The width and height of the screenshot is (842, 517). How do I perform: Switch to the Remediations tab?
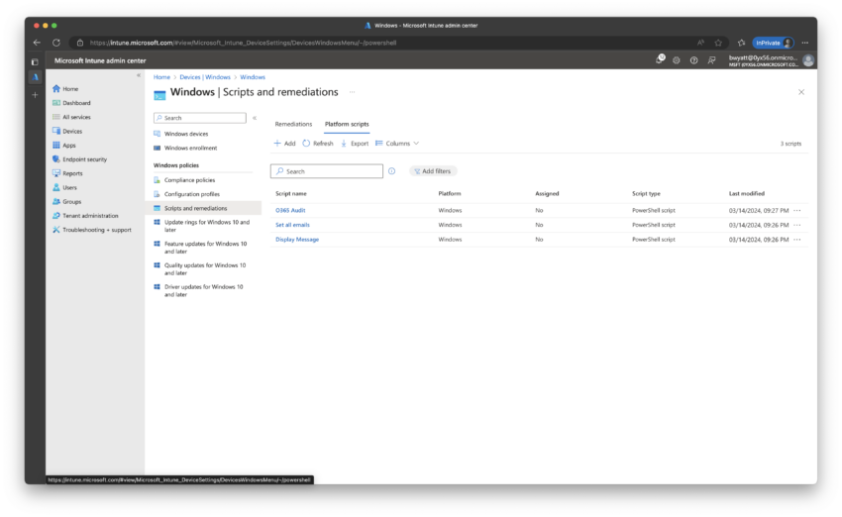(293, 124)
